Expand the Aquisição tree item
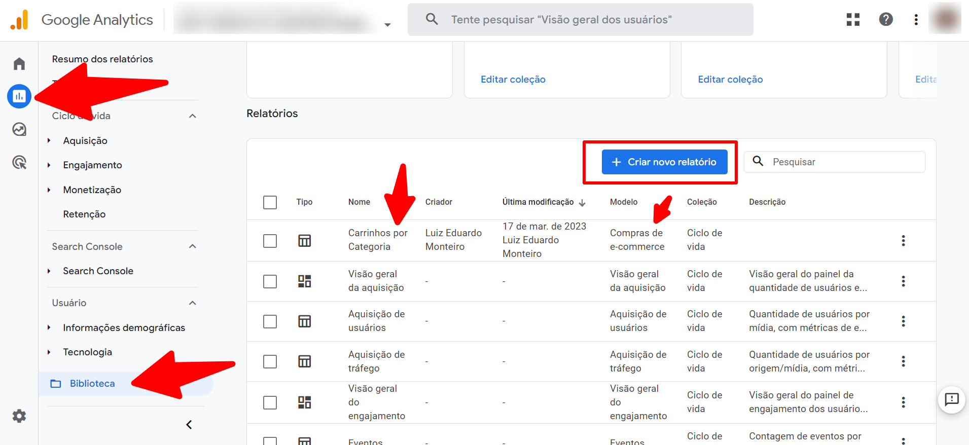 pos(49,141)
